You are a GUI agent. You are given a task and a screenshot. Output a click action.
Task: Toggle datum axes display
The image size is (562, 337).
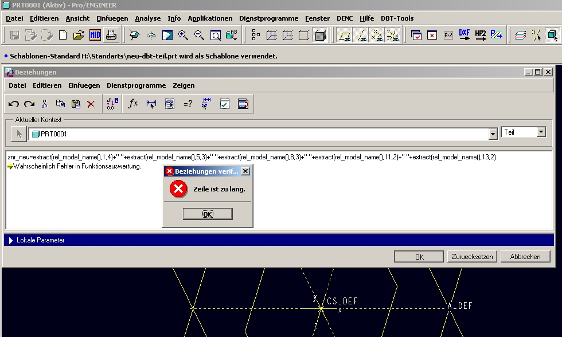point(361,35)
